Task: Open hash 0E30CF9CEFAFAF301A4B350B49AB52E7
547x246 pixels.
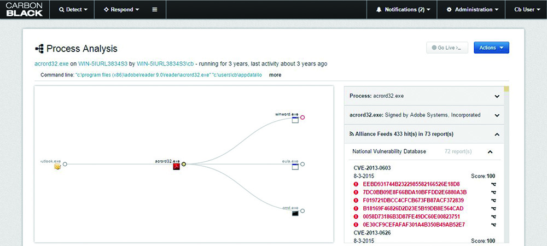Action: click(x=414, y=225)
